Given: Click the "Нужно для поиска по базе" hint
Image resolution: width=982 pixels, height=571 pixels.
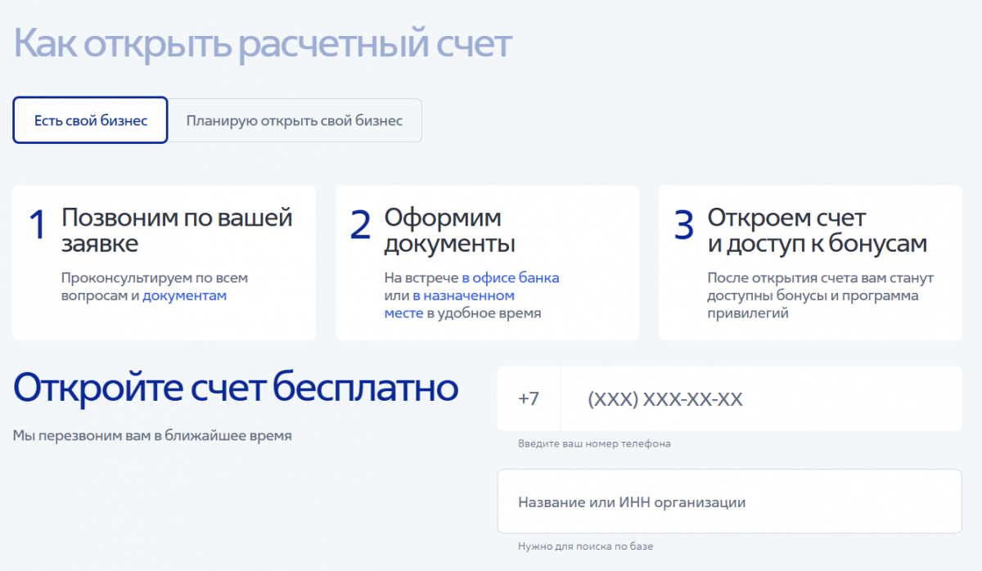Looking at the screenshot, I should click(585, 546).
